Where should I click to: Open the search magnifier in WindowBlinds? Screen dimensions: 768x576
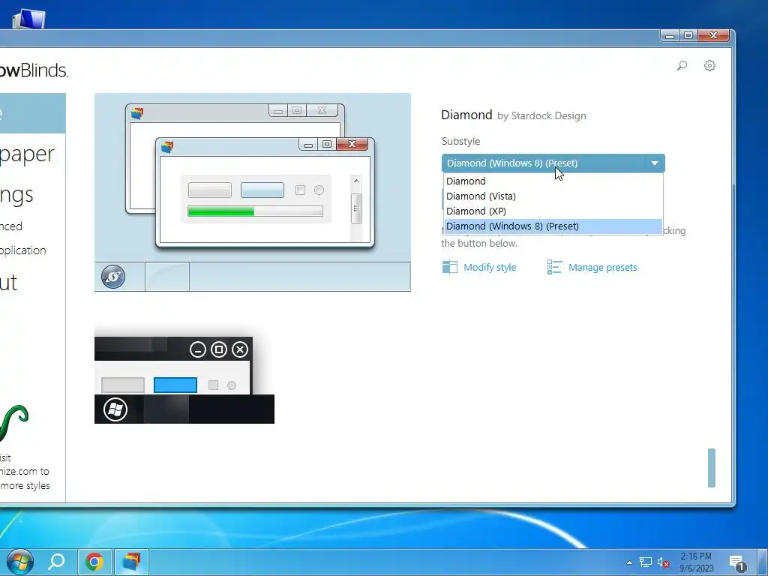point(682,66)
